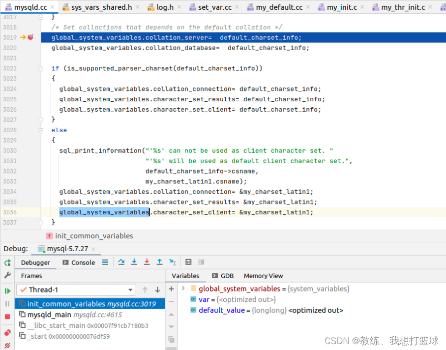Stop the debug session with red square icon
This screenshot has height=350, width=446.
(x=7, y=316)
